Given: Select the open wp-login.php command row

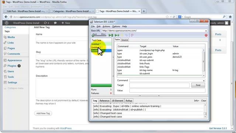Looking at the screenshot, I should coord(160,50).
